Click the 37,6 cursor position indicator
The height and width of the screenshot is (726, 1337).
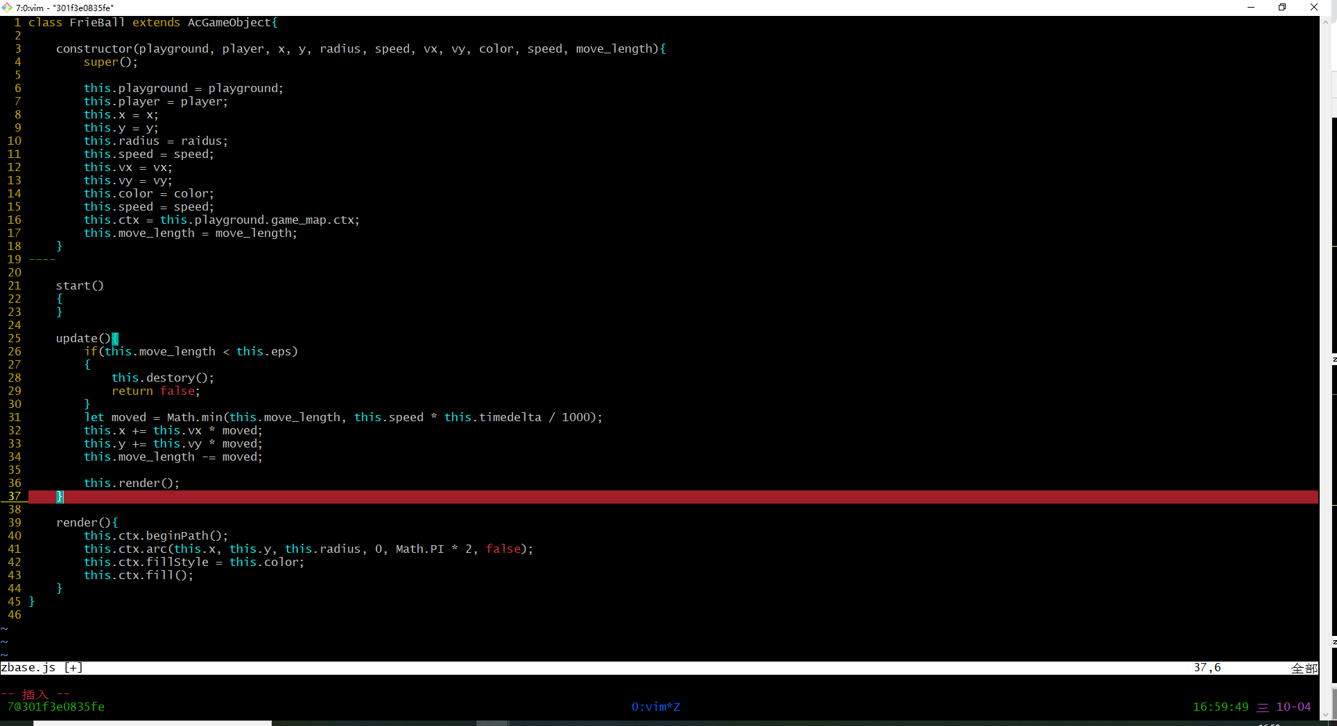(1207, 668)
